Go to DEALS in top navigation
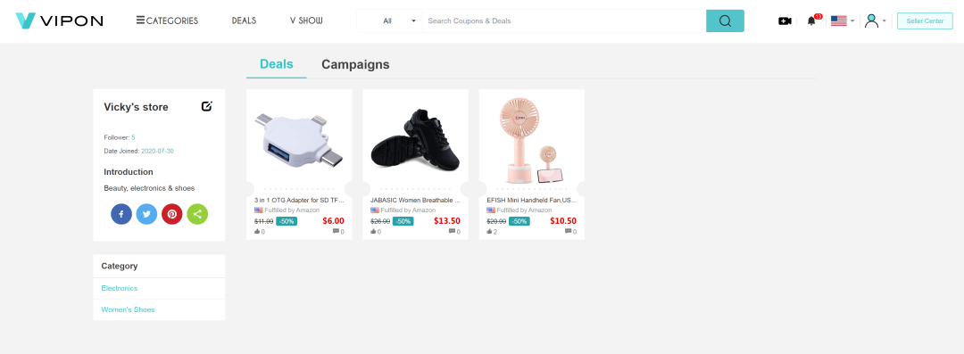This screenshot has width=964, height=354. pos(244,21)
